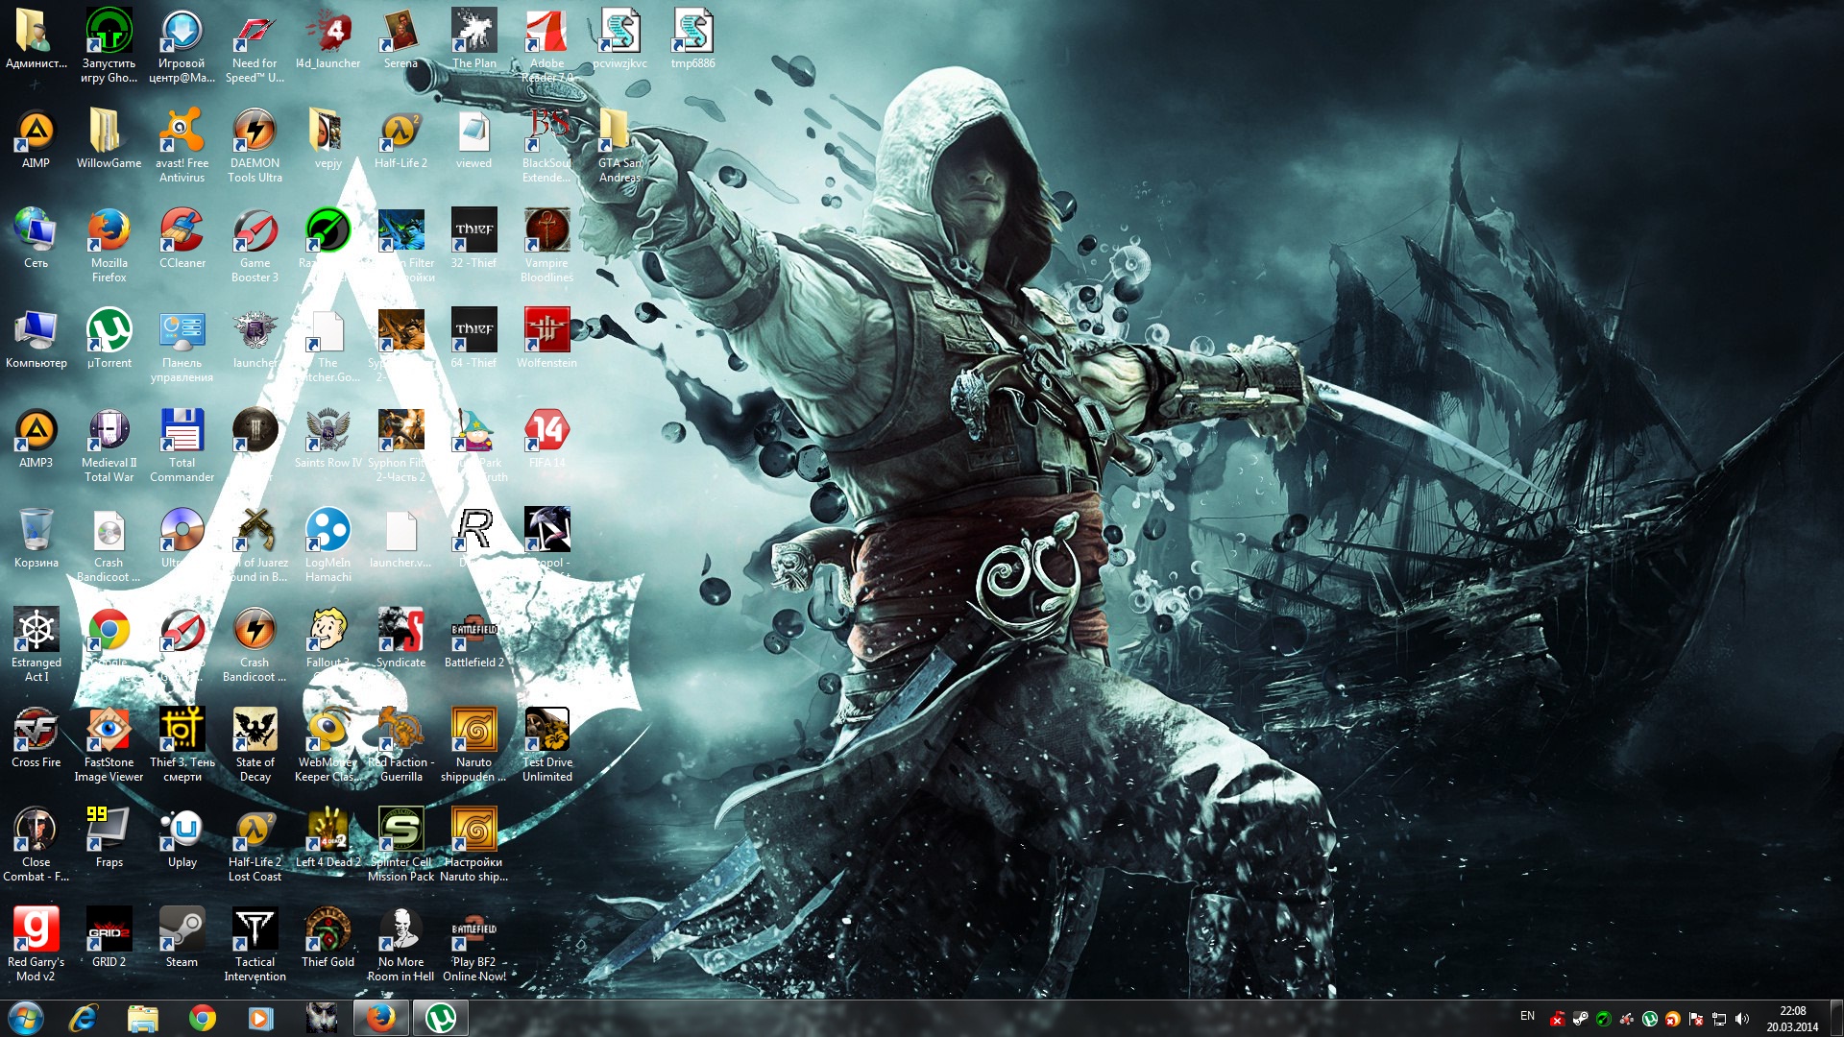Click the Show desktop strip
Viewport: 1844px width, 1037px height.
(1836, 1018)
